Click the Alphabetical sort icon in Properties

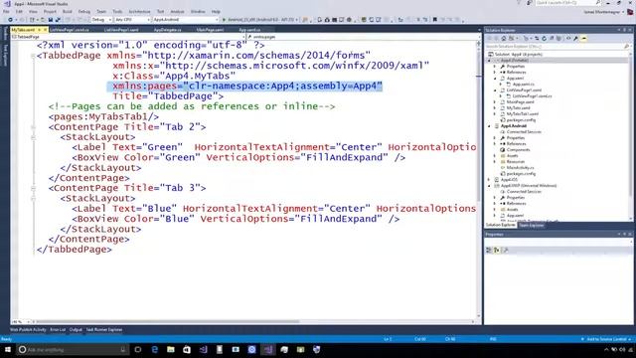tap(497, 250)
